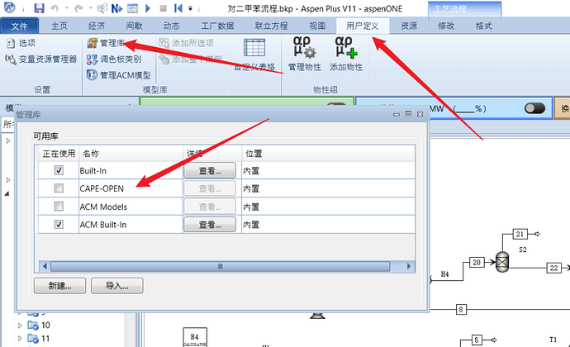
Task: Switch to the 格式 ribbon tab
Action: tap(483, 26)
